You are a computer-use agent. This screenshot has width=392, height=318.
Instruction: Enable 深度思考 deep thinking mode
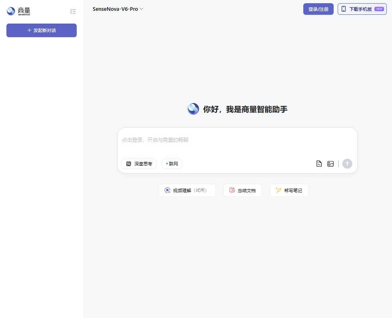139,163
